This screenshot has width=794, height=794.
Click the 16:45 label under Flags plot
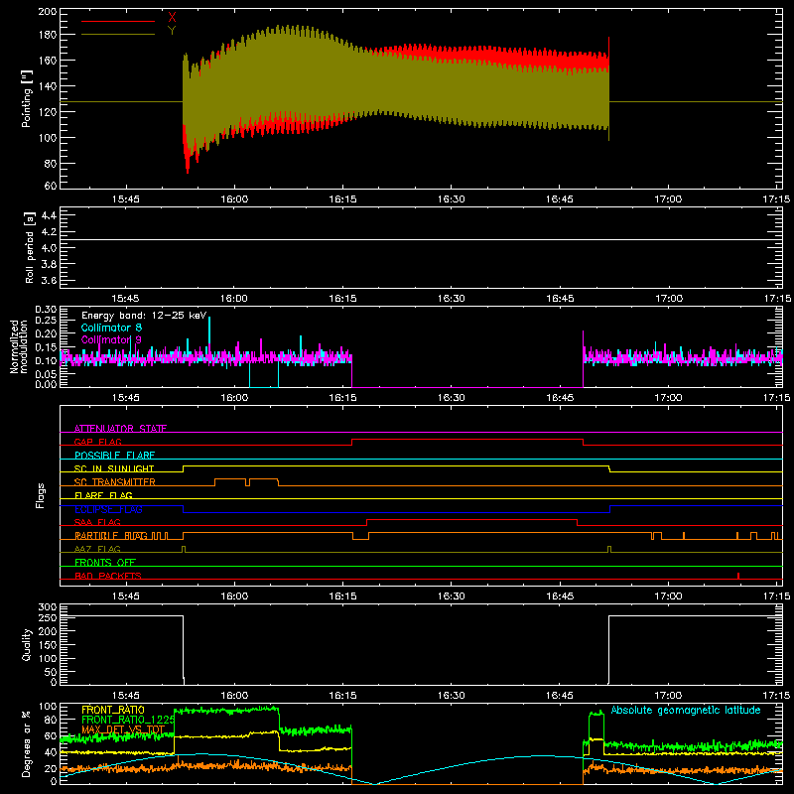pyautogui.click(x=560, y=596)
